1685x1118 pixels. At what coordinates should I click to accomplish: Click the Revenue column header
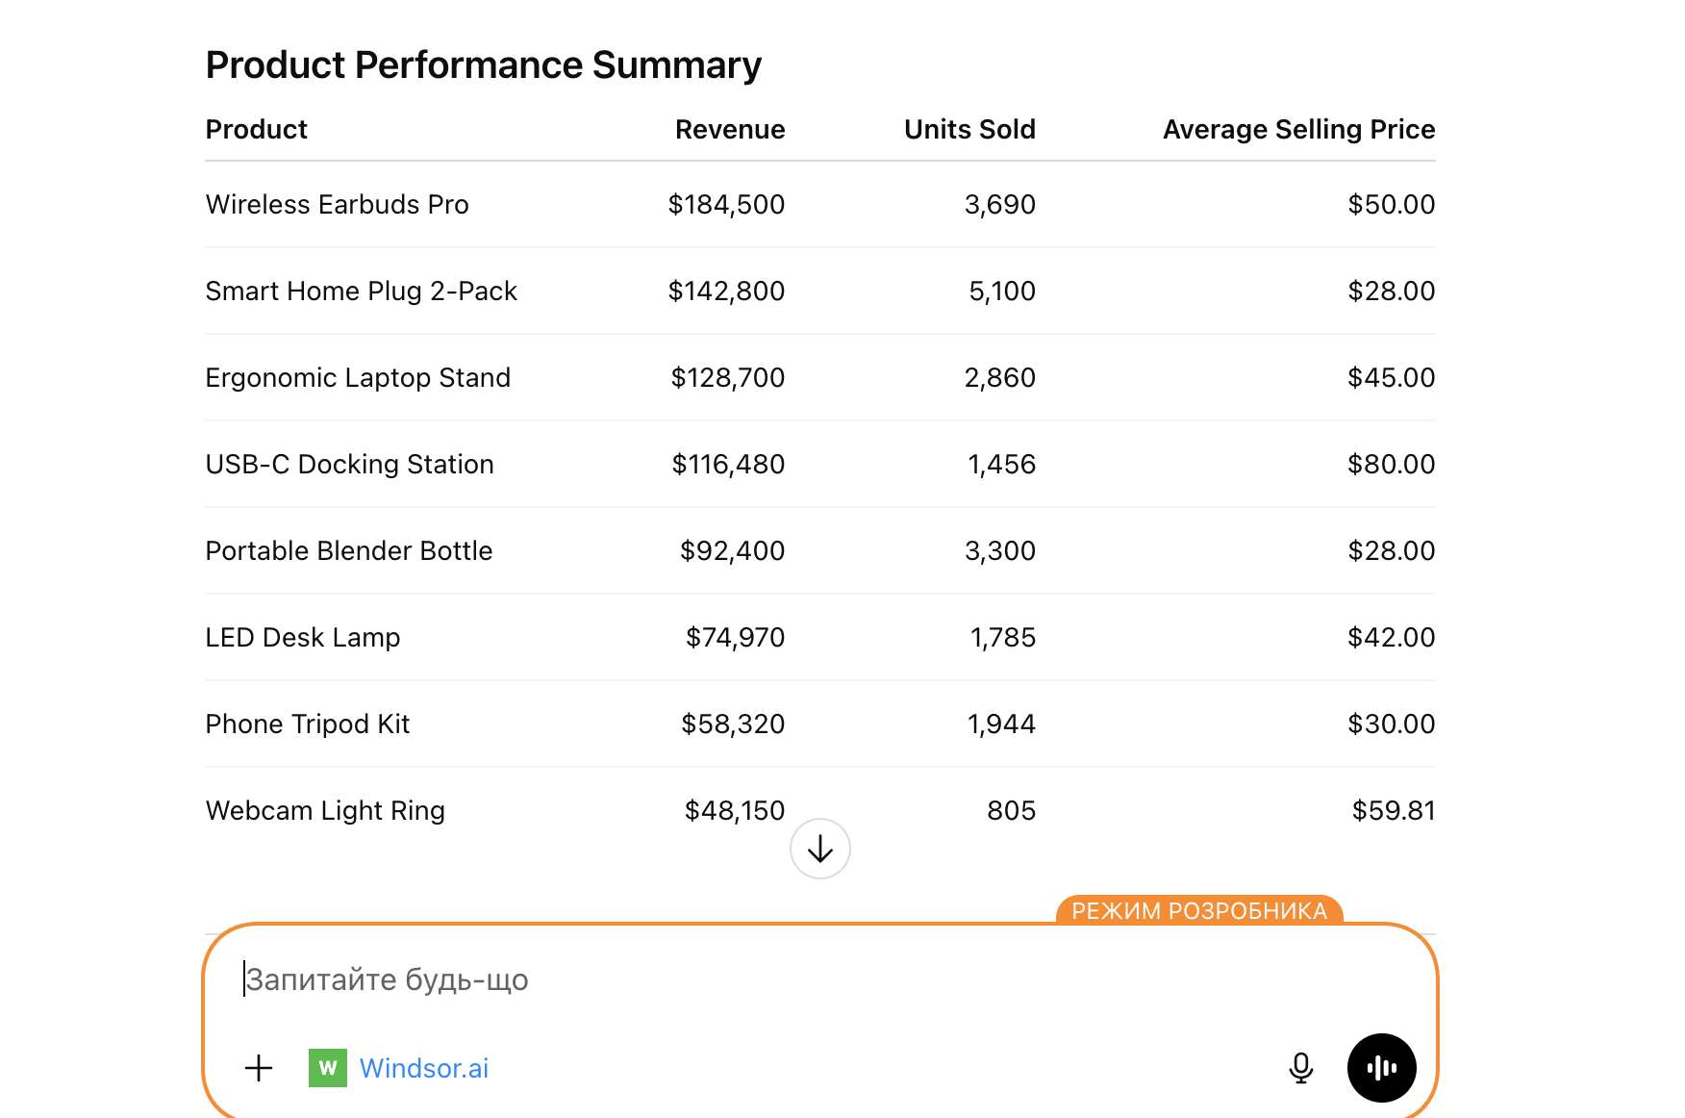point(729,129)
